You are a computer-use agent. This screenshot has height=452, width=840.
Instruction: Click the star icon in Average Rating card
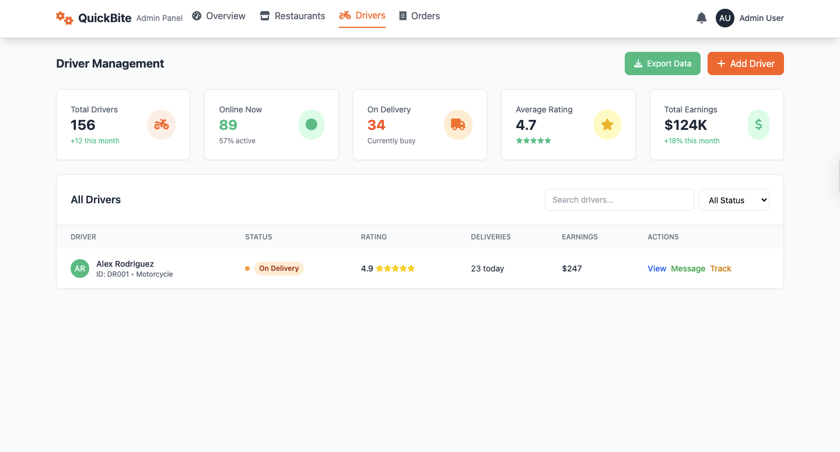tap(607, 125)
